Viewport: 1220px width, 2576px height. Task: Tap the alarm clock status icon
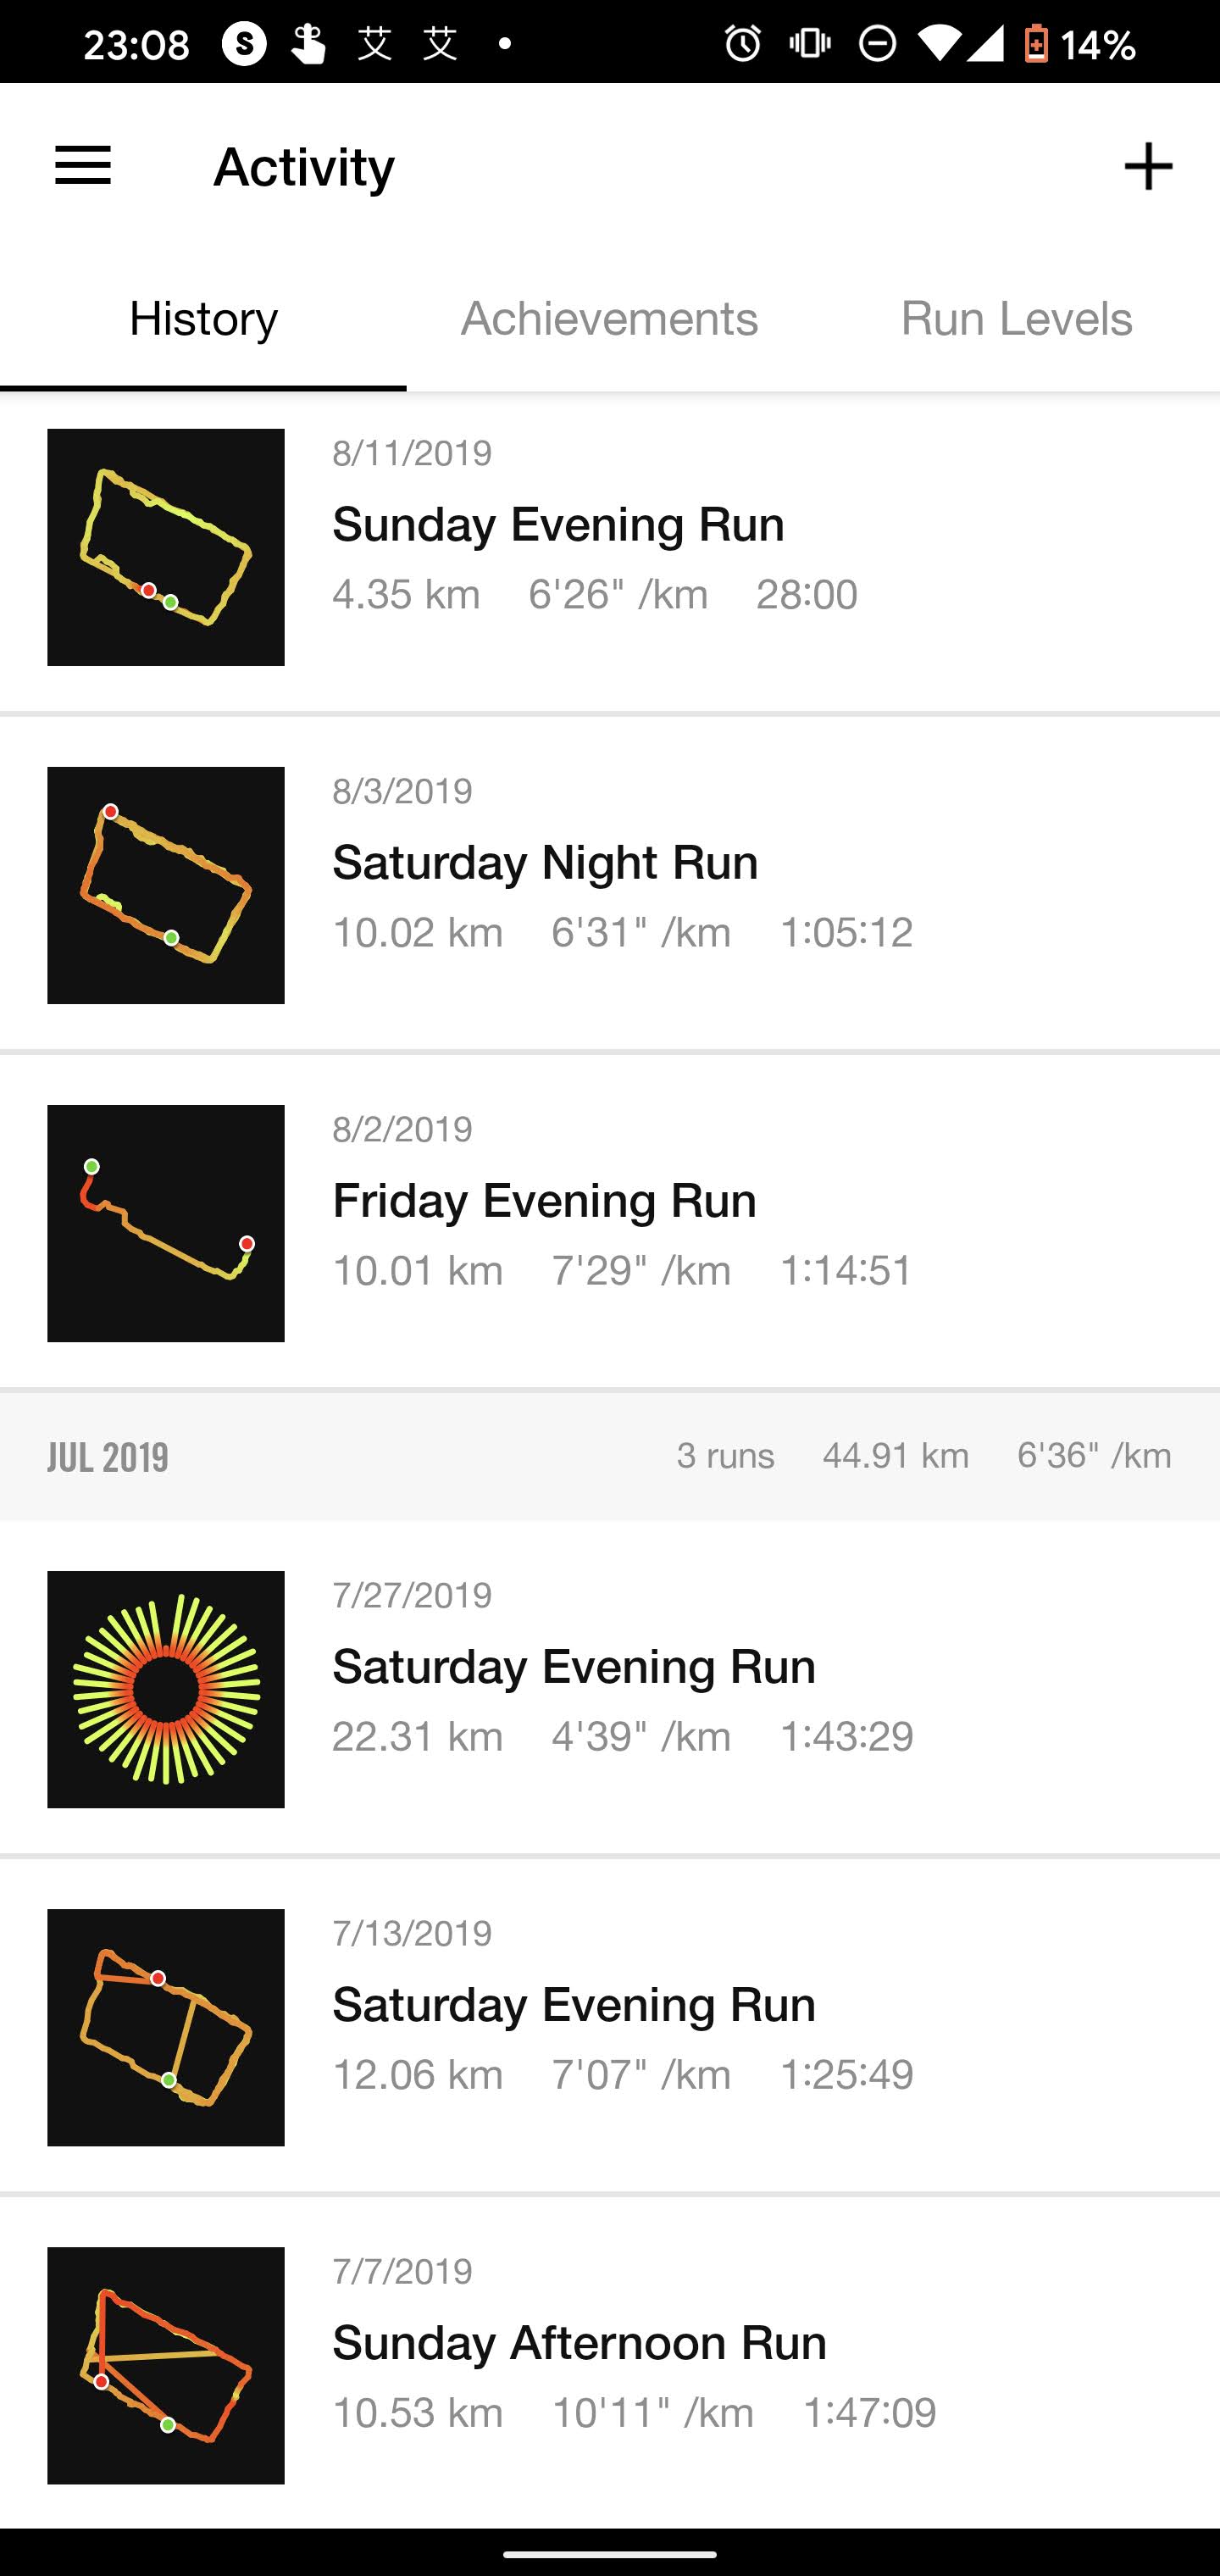[x=742, y=44]
